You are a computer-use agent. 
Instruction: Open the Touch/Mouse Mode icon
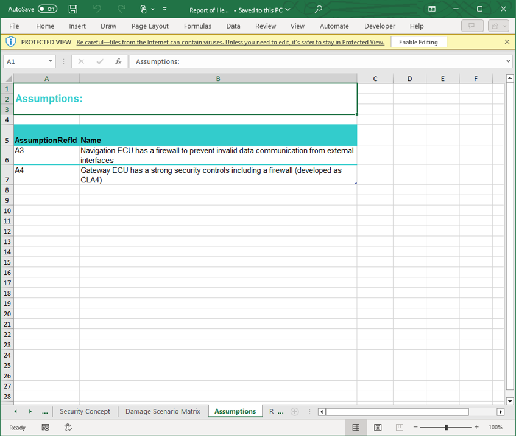pyautogui.click(x=144, y=9)
